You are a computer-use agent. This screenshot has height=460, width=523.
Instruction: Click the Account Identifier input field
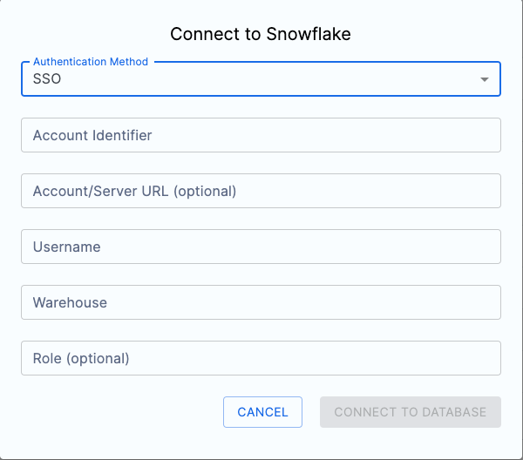tap(261, 135)
